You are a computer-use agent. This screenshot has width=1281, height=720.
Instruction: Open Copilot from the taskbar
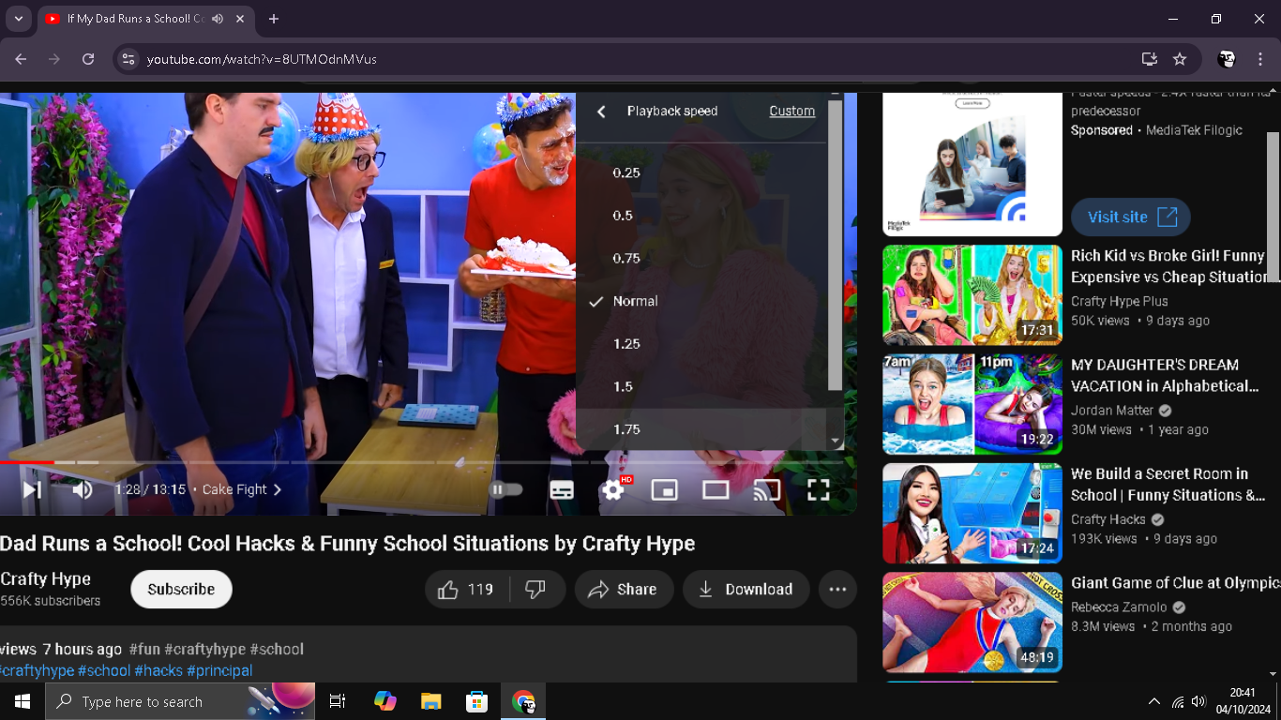[384, 701]
